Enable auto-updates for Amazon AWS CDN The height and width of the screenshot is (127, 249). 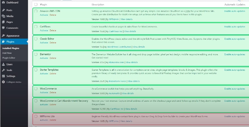[235, 11]
